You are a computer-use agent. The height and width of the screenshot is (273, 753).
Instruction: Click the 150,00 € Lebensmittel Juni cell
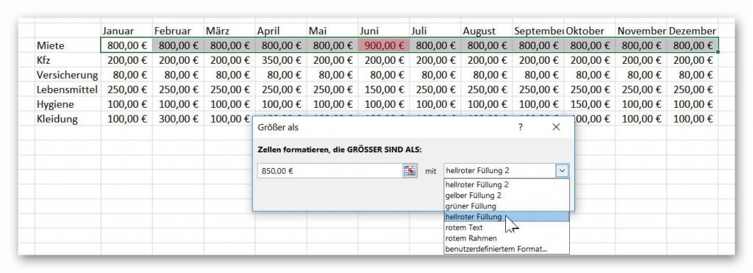(x=384, y=90)
